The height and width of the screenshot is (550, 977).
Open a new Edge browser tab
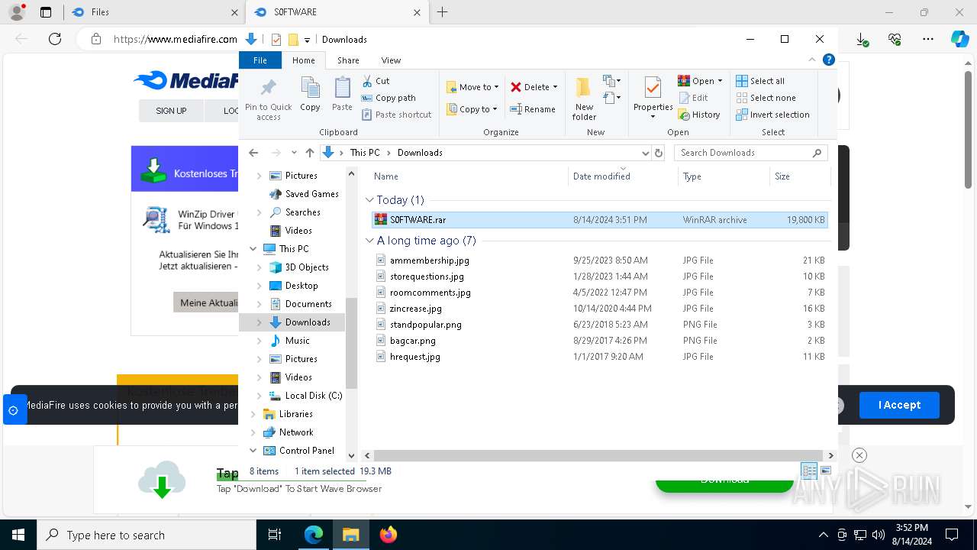tap(443, 12)
